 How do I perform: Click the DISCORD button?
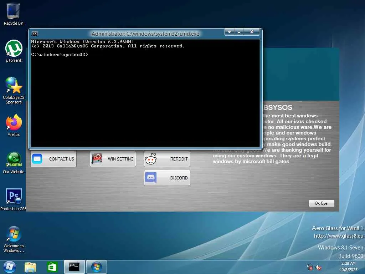click(167, 178)
